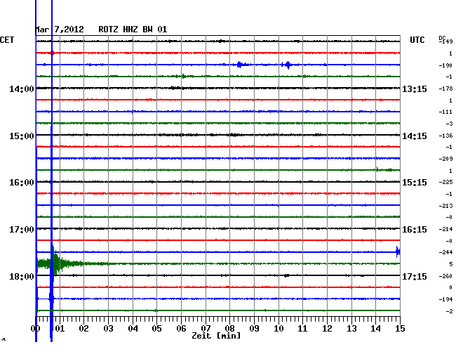Click the DC offset value "-213"
Screen dimensions: 456x347
[445, 206]
